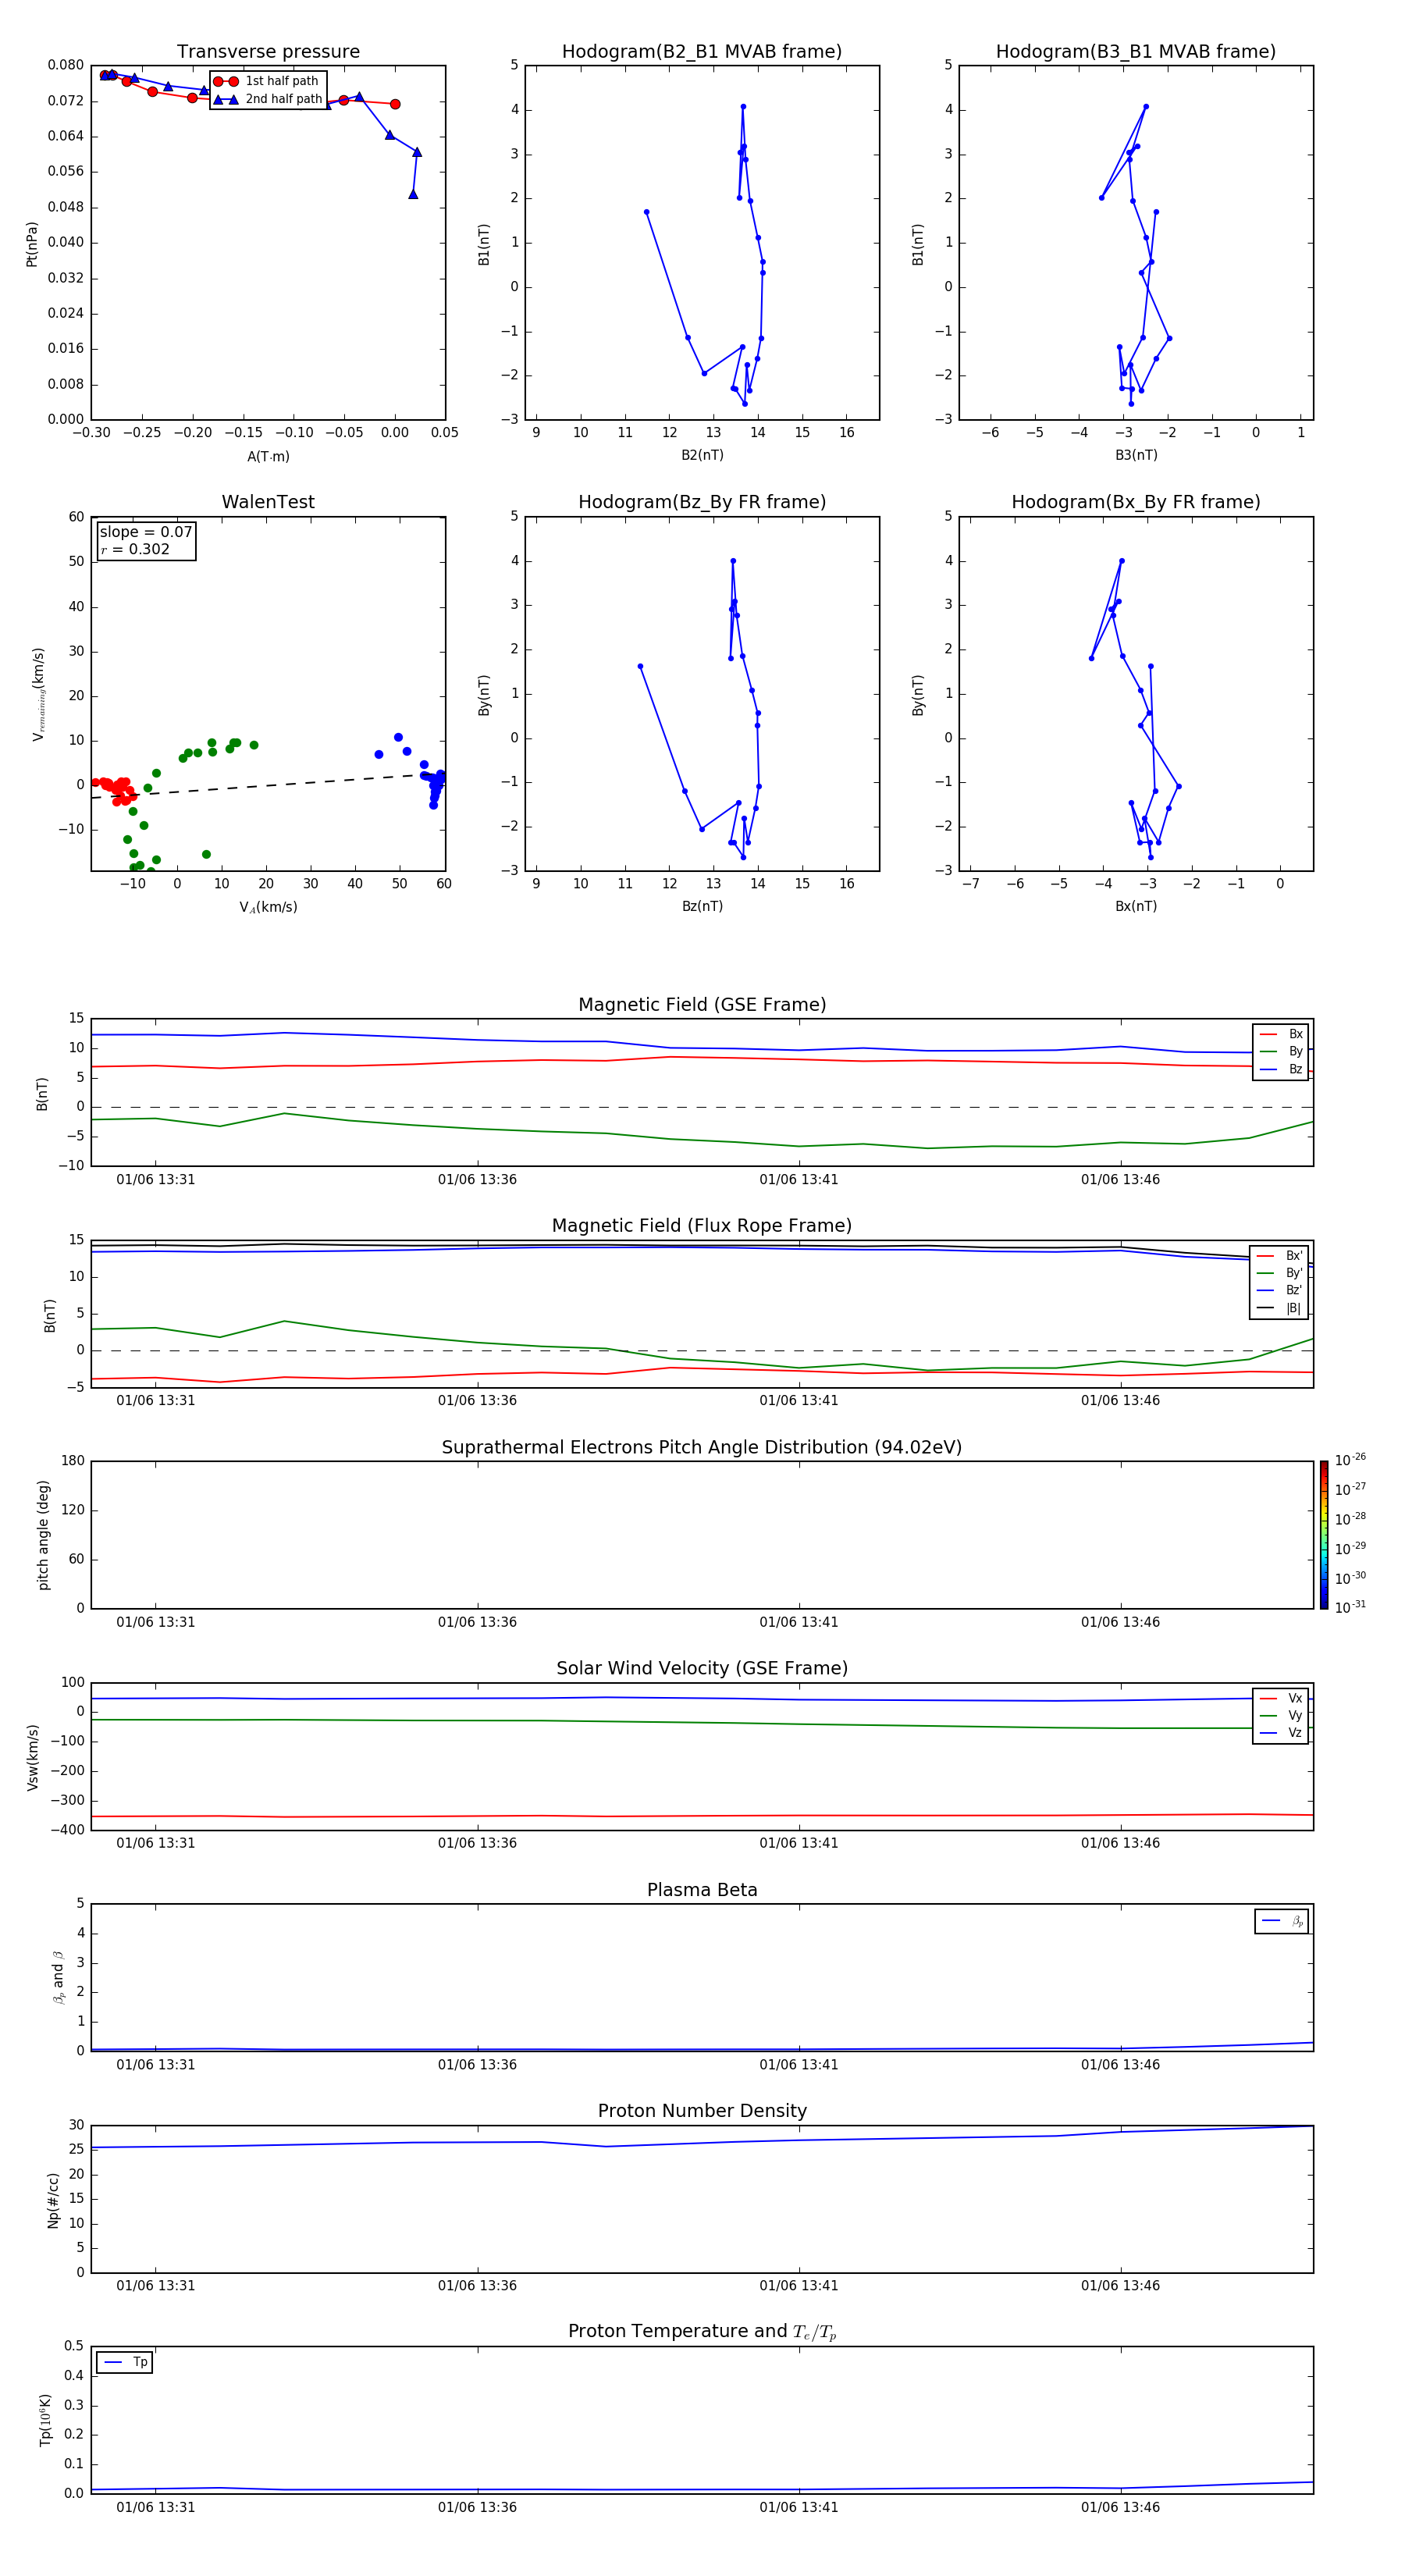
Task: Click '01/06 13:31' tick under Proton Number Density
Action: 155,2285
